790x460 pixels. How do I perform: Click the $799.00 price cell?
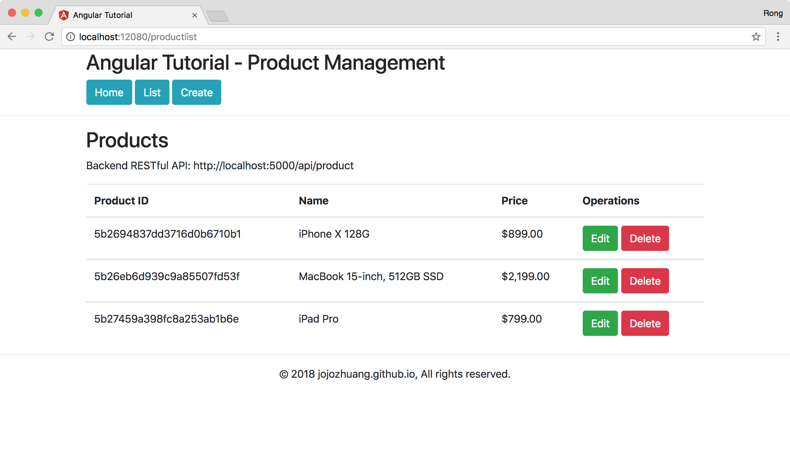click(522, 319)
